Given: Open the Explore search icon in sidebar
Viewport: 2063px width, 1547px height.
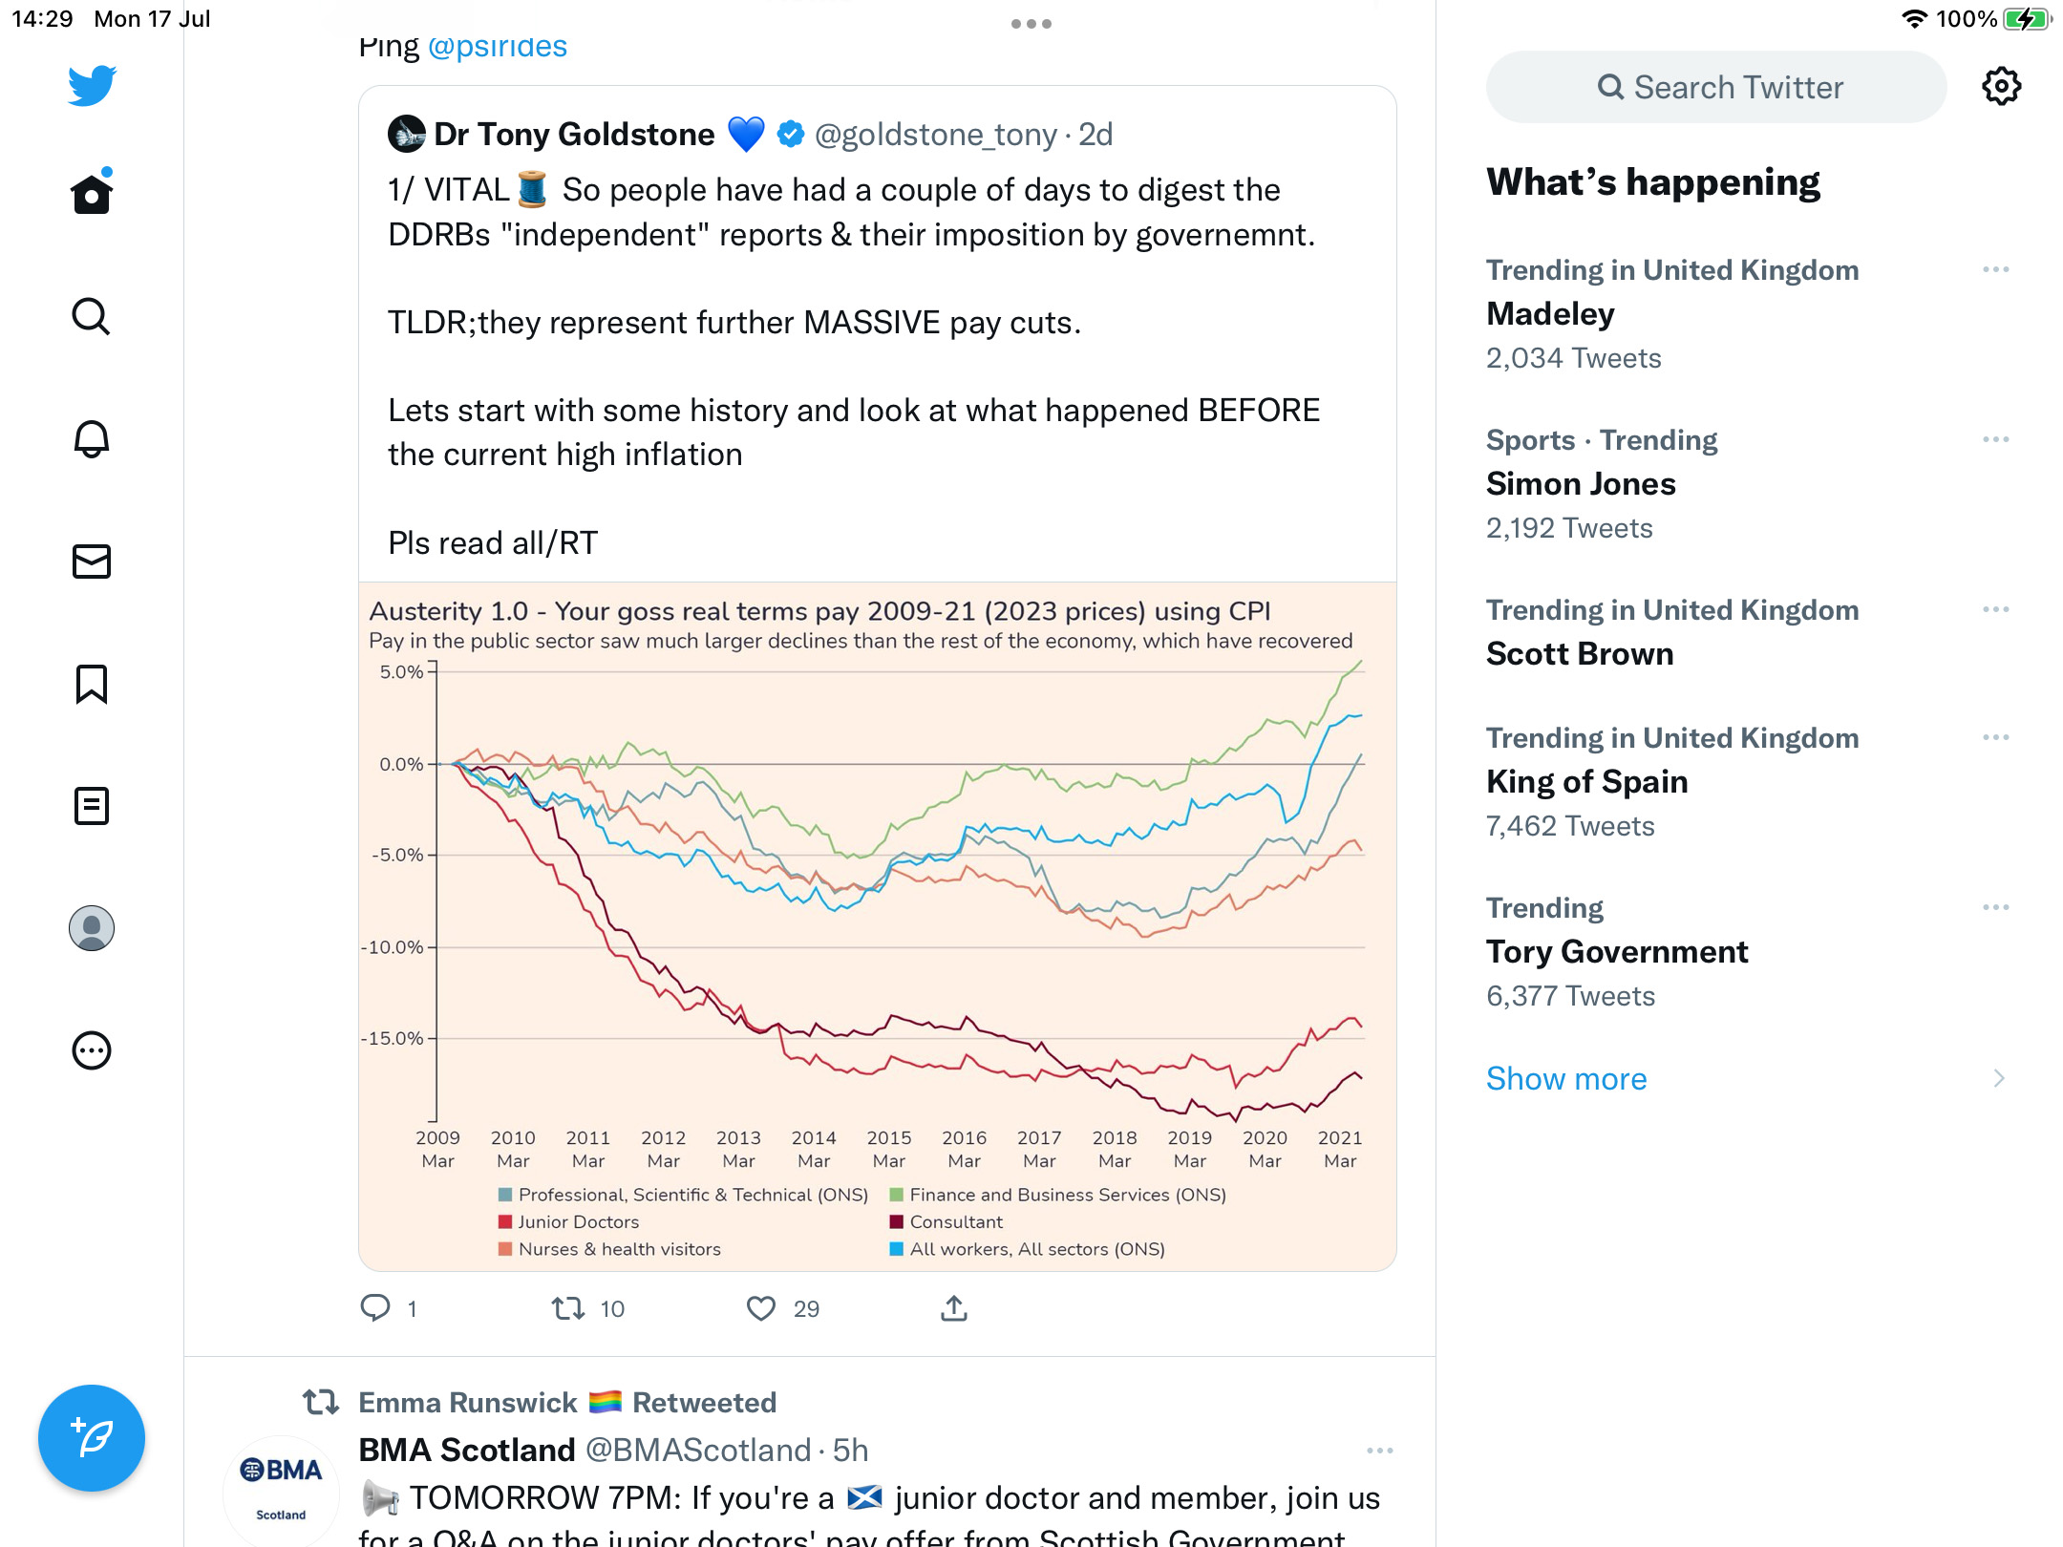Looking at the screenshot, I should (92, 316).
